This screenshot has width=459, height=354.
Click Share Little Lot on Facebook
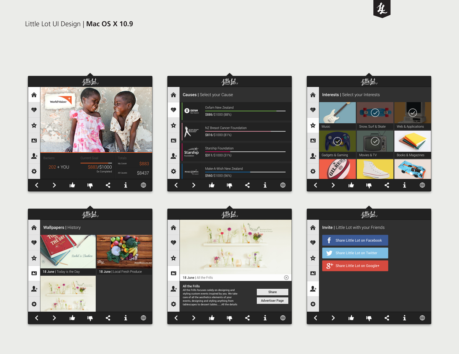pyautogui.click(x=355, y=240)
